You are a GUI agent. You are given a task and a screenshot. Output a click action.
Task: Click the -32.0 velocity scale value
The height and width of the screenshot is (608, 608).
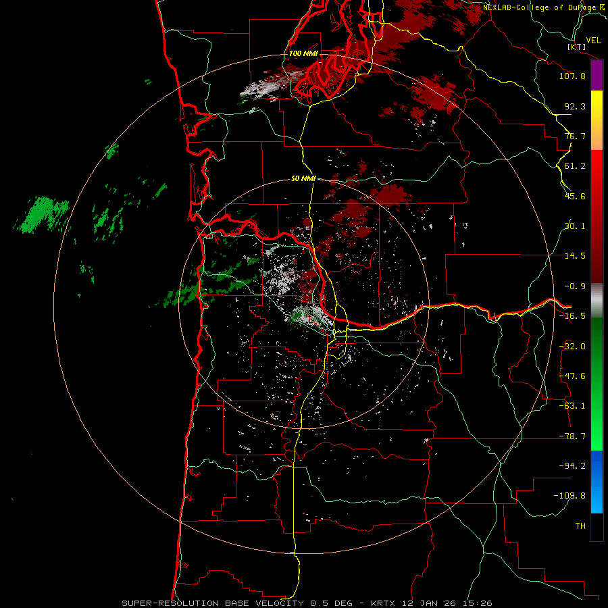coord(572,347)
